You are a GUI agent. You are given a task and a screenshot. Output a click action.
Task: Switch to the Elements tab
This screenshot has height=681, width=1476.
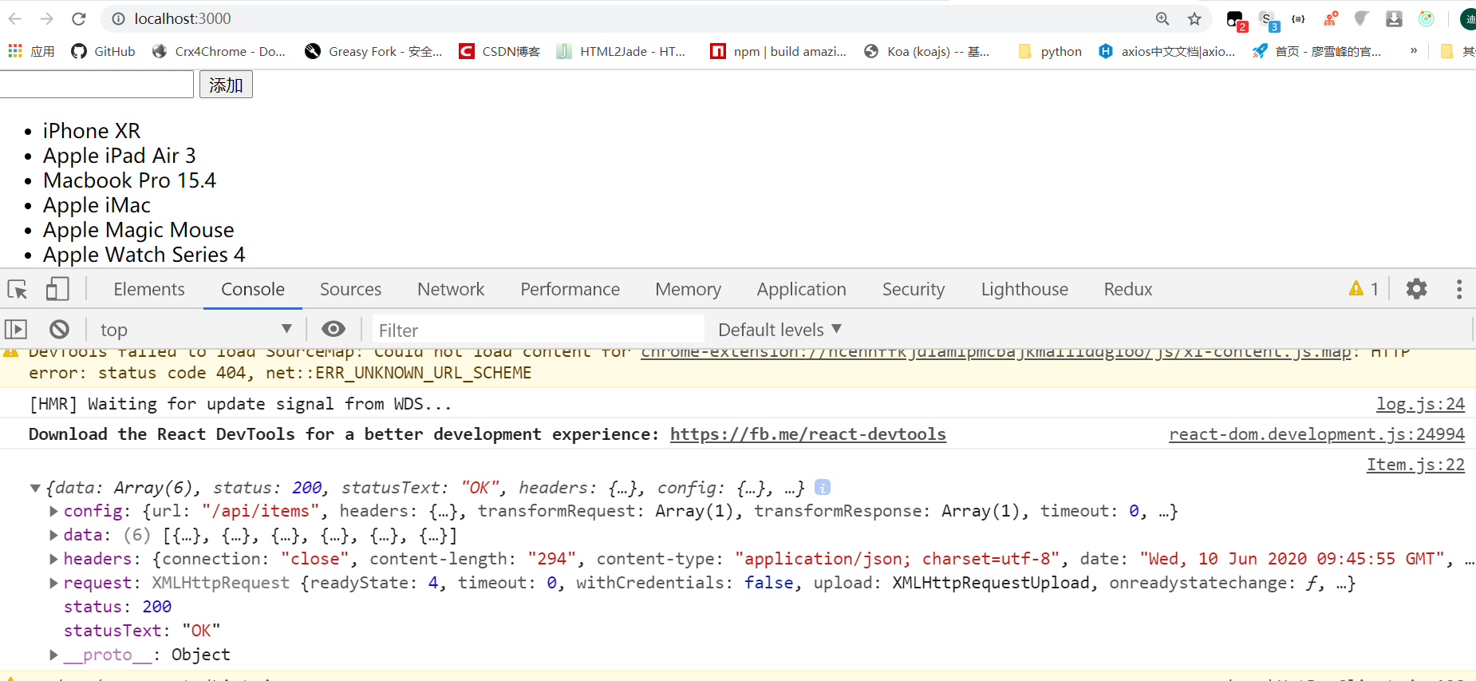pyautogui.click(x=149, y=289)
